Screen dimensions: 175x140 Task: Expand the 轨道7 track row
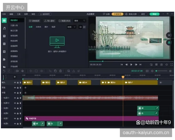[x=2, y=118]
